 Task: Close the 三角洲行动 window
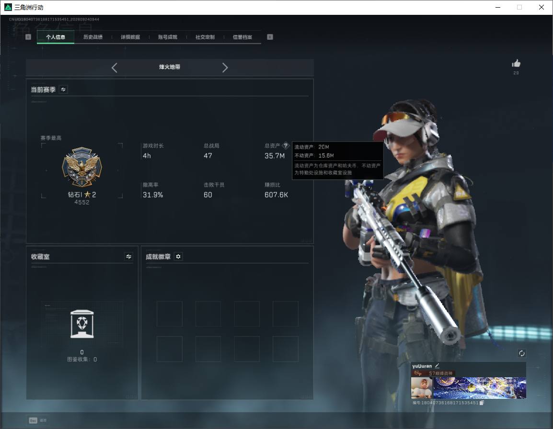click(x=541, y=7)
